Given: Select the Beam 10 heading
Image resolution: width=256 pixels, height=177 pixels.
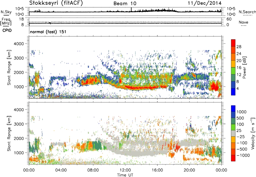Looking at the screenshot, I should click(125, 4).
